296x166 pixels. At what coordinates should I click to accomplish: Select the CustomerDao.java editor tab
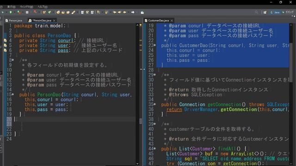coord(158,20)
